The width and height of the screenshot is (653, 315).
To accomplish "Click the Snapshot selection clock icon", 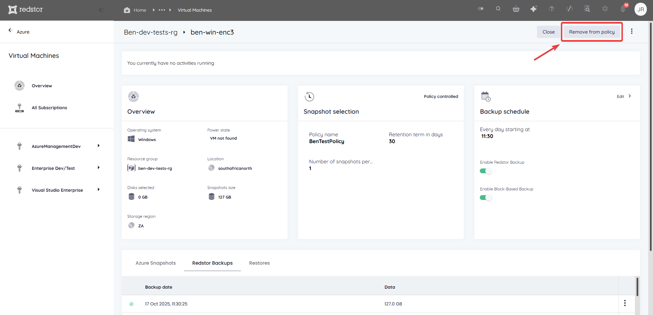I will [x=309, y=97].
